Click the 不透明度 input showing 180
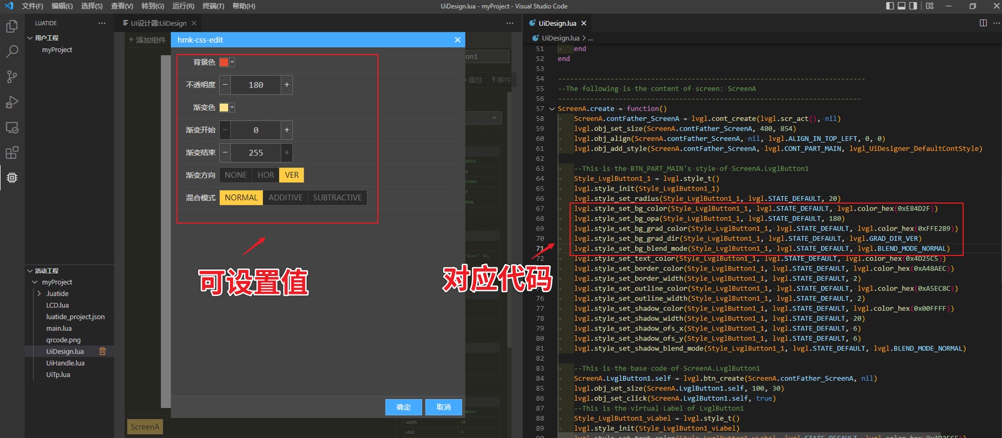Image resolution: width=1002 pixels, height=438 pixels. (x=256, y=85)
